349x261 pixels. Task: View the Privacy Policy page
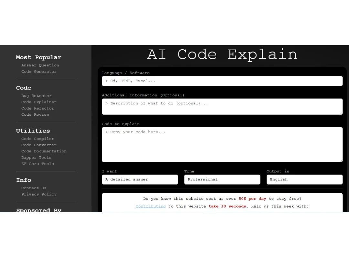click(x=39, y=194)
